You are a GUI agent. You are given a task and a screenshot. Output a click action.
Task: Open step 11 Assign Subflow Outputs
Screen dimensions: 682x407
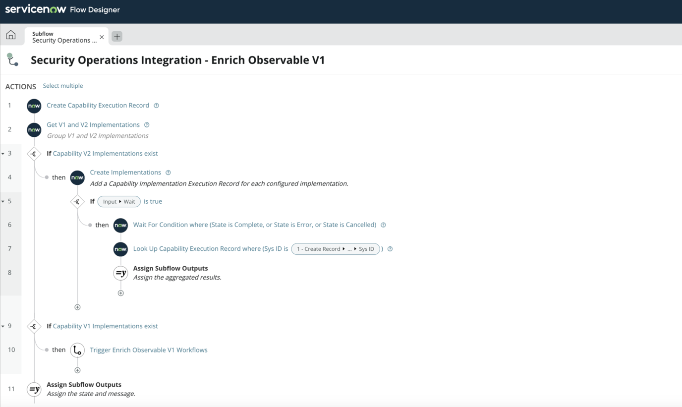tap(84, 385)
